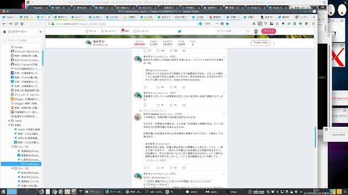Retweet the second モトケン tweet

coord(158,105)
